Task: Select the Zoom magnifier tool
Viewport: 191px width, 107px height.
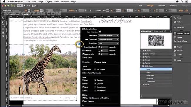Action: [x=3, y=36]
